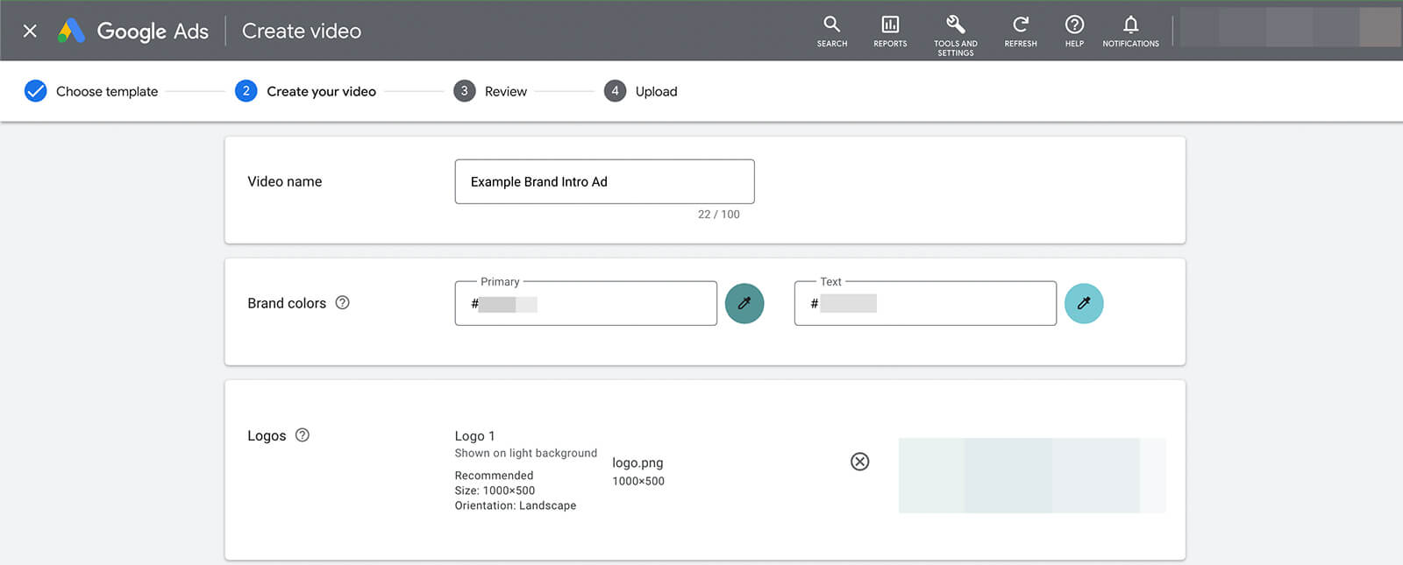Remove the uploaded logo.png file
1403x565 pixels.
860,462
